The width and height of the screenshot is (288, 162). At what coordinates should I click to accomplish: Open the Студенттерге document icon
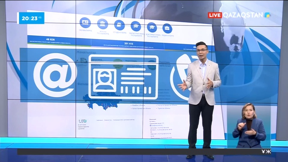(119, 25)
